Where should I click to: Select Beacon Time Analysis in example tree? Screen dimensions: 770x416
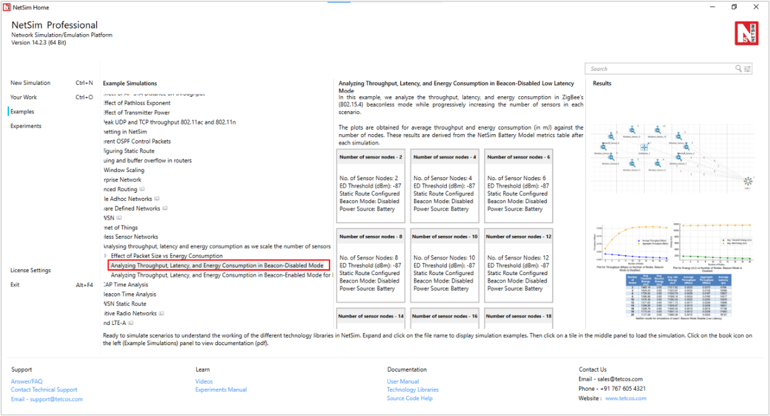point(129,294)
